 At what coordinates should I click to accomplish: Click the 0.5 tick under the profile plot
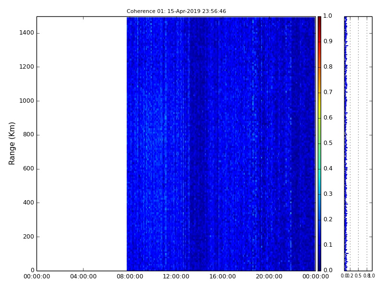(358, 276)
